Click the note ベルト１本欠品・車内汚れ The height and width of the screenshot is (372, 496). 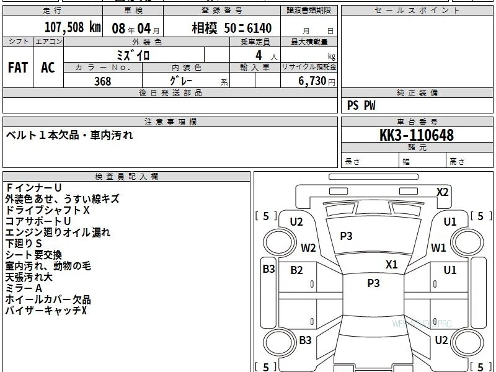[x=69, y=135]
